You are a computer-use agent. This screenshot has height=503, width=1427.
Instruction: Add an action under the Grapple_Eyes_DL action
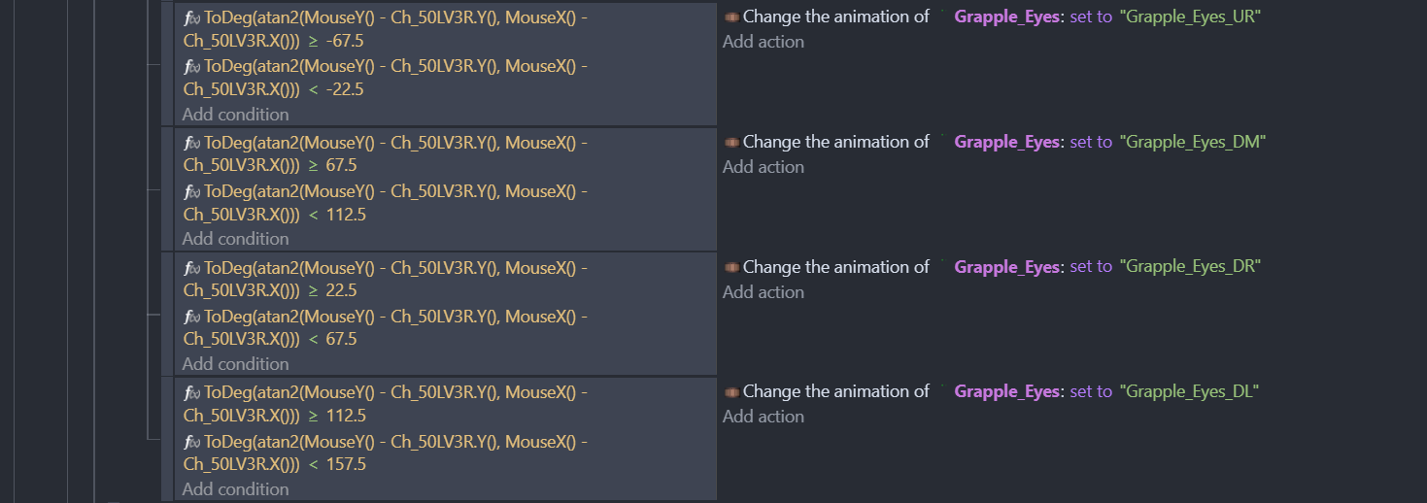pyautogui.click(x=764, y=417)
